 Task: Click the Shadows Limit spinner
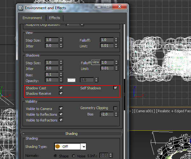(116, 68)
